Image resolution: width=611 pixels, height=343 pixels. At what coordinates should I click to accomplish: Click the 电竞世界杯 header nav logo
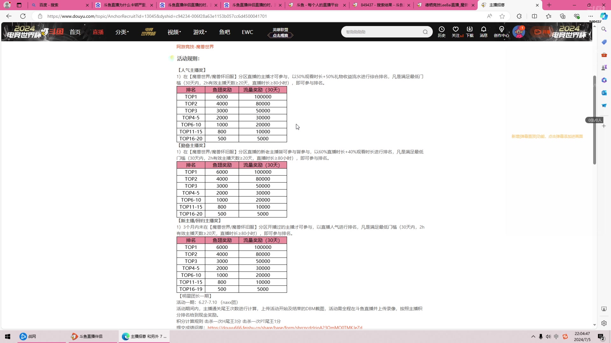point(148,32)
